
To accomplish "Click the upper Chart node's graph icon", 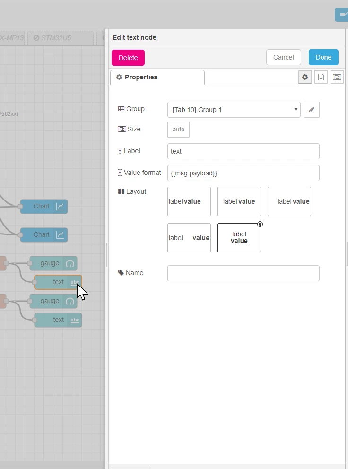I will (60, 207).
